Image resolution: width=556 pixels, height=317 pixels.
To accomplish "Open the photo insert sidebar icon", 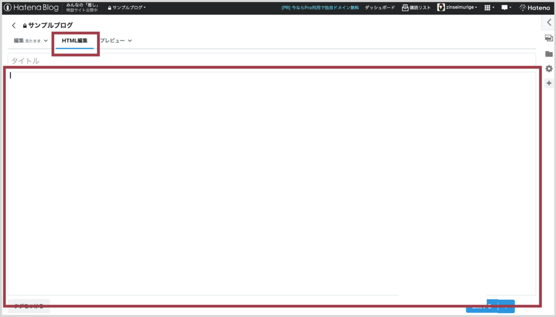I will (549, 38).
